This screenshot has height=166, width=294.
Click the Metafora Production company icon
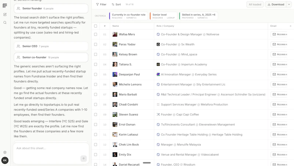[x=158, y=105]
